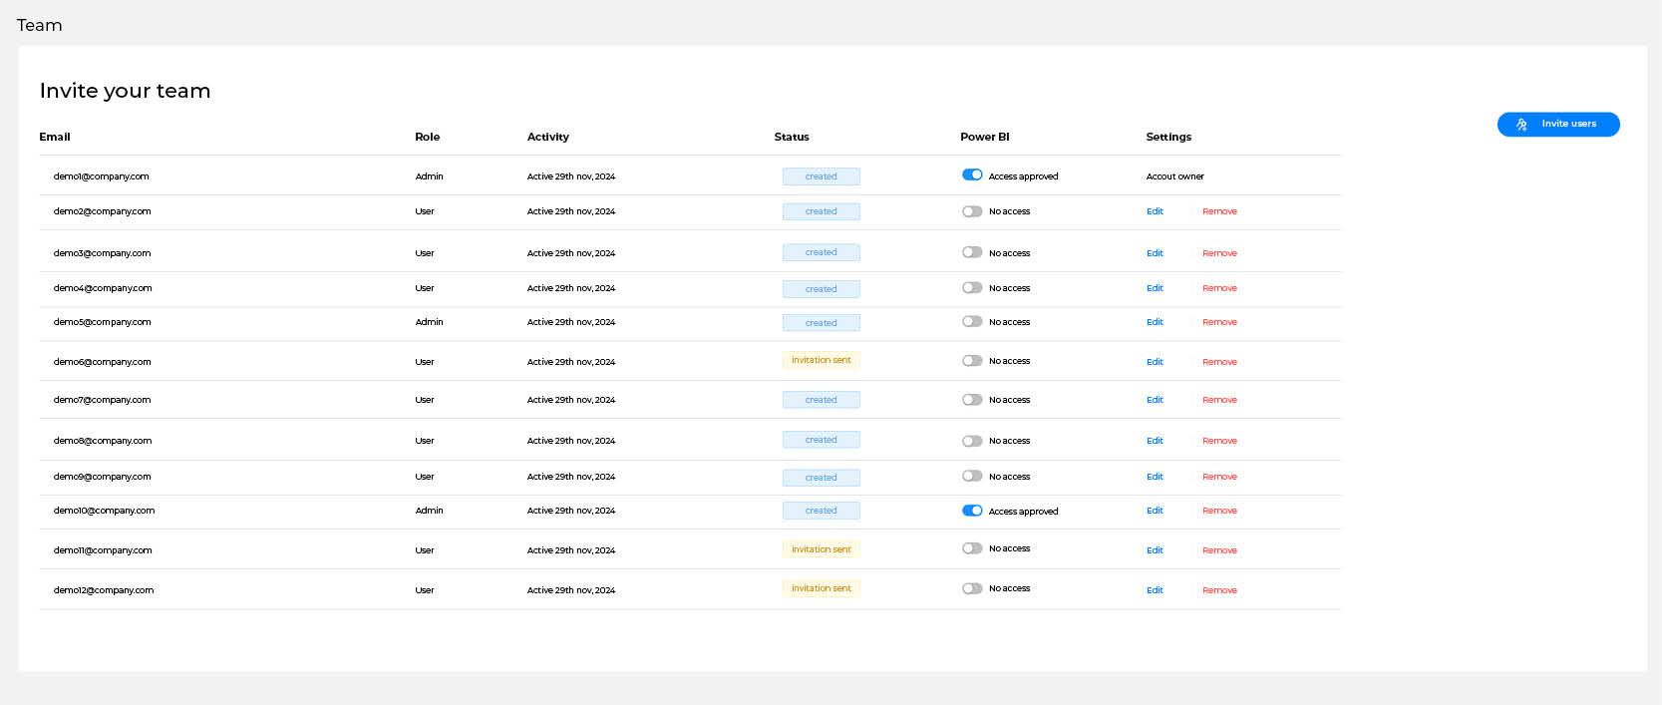Select the demo8@company.com email entry

[103, 441]
